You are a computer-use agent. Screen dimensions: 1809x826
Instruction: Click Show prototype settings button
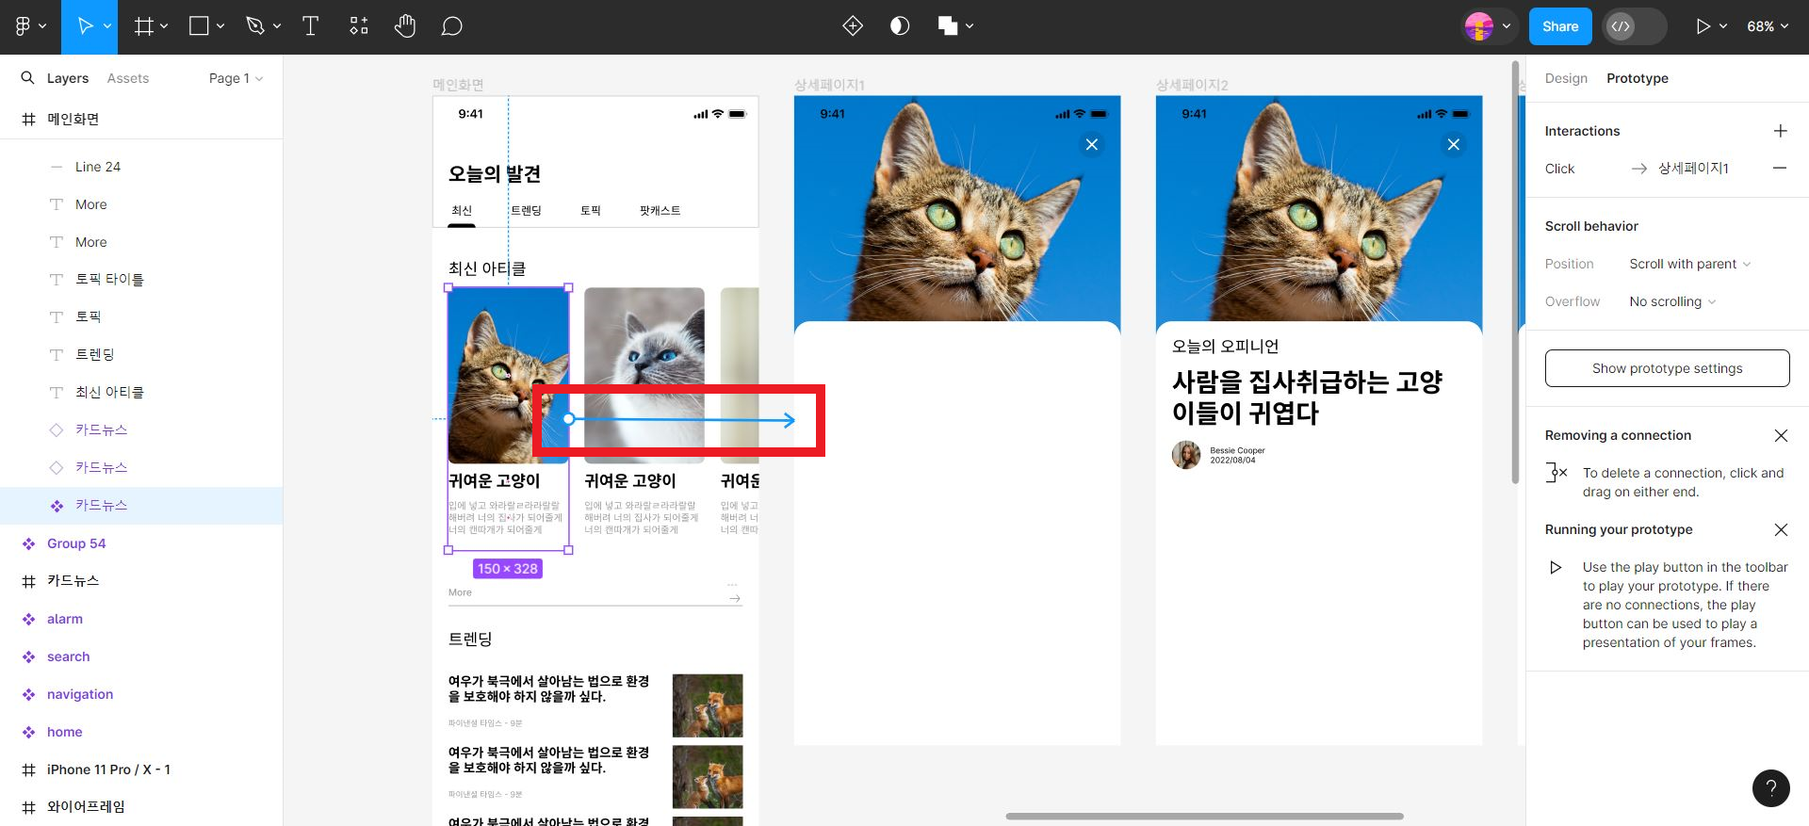coord(1667,368)
